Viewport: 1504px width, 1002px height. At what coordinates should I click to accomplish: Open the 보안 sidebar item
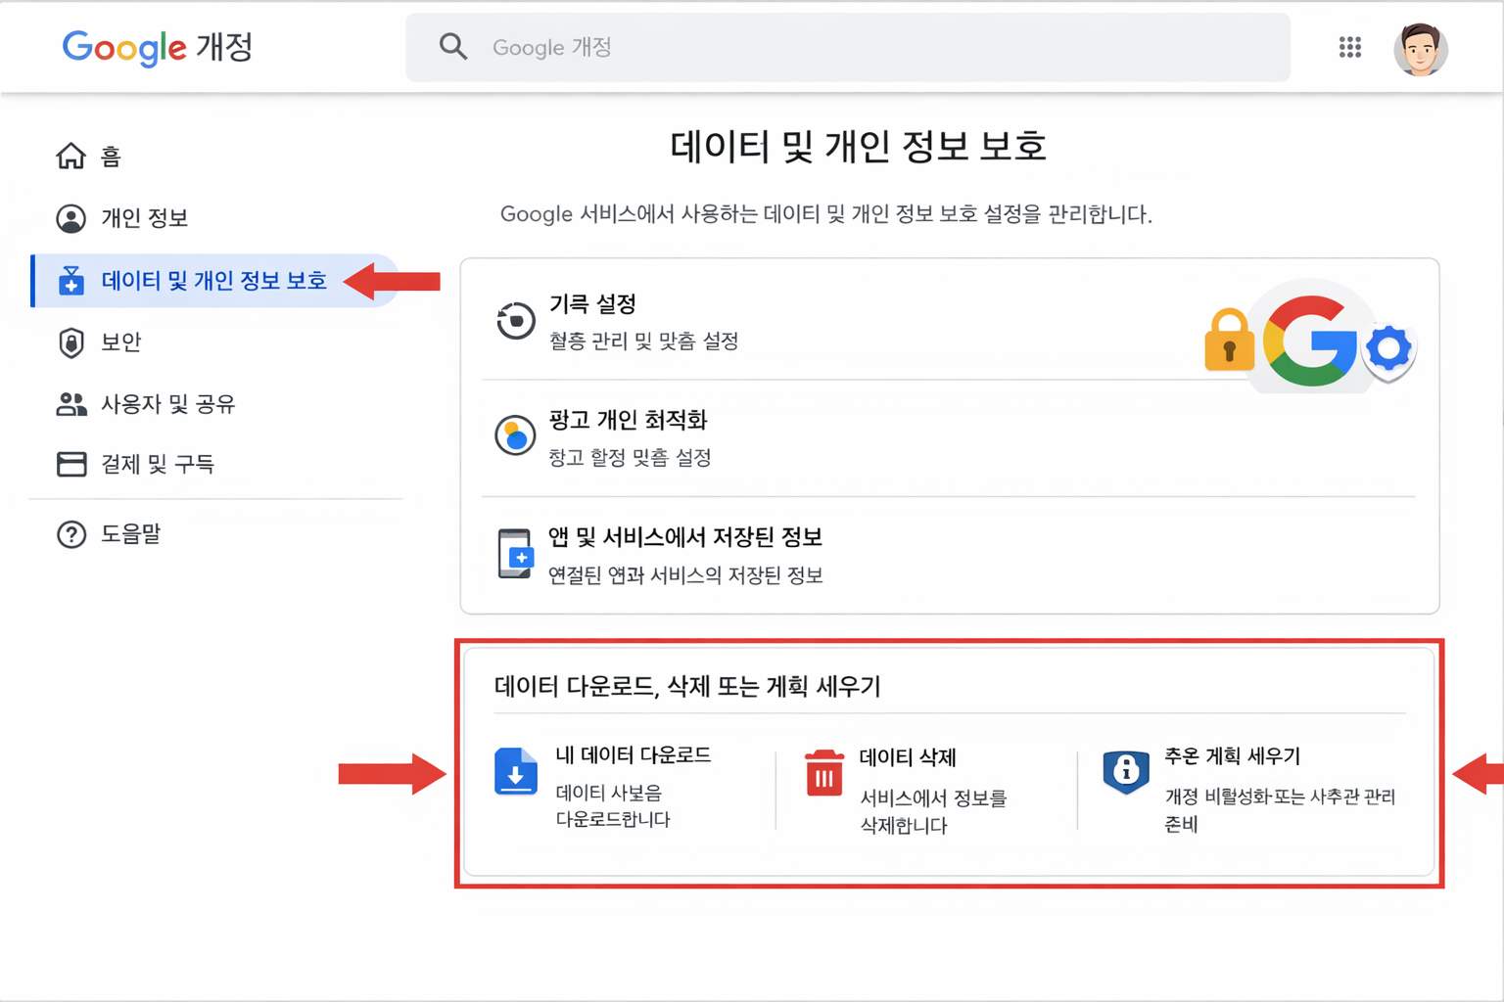(215, 342)
